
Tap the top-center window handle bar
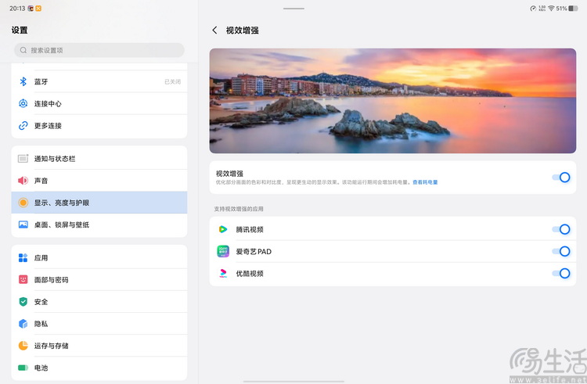coord(293,9)
